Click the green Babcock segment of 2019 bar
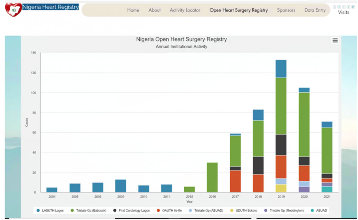Screen dimensions: 358x220 (281, 106)
